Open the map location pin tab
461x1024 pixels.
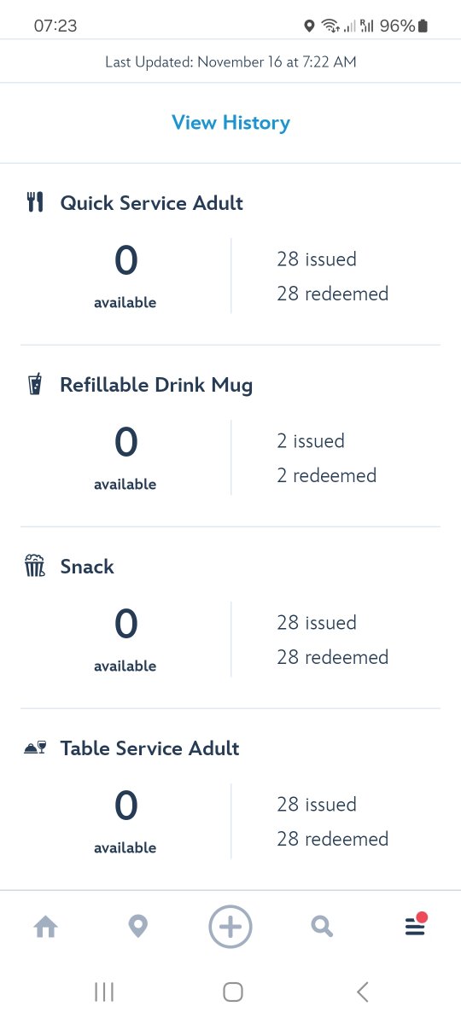pos(137,927)
